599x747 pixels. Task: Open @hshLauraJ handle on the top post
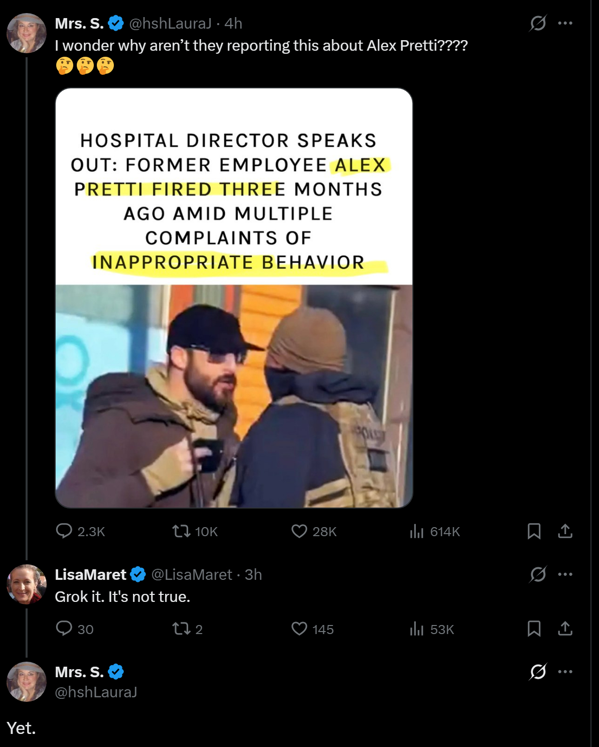171,23
